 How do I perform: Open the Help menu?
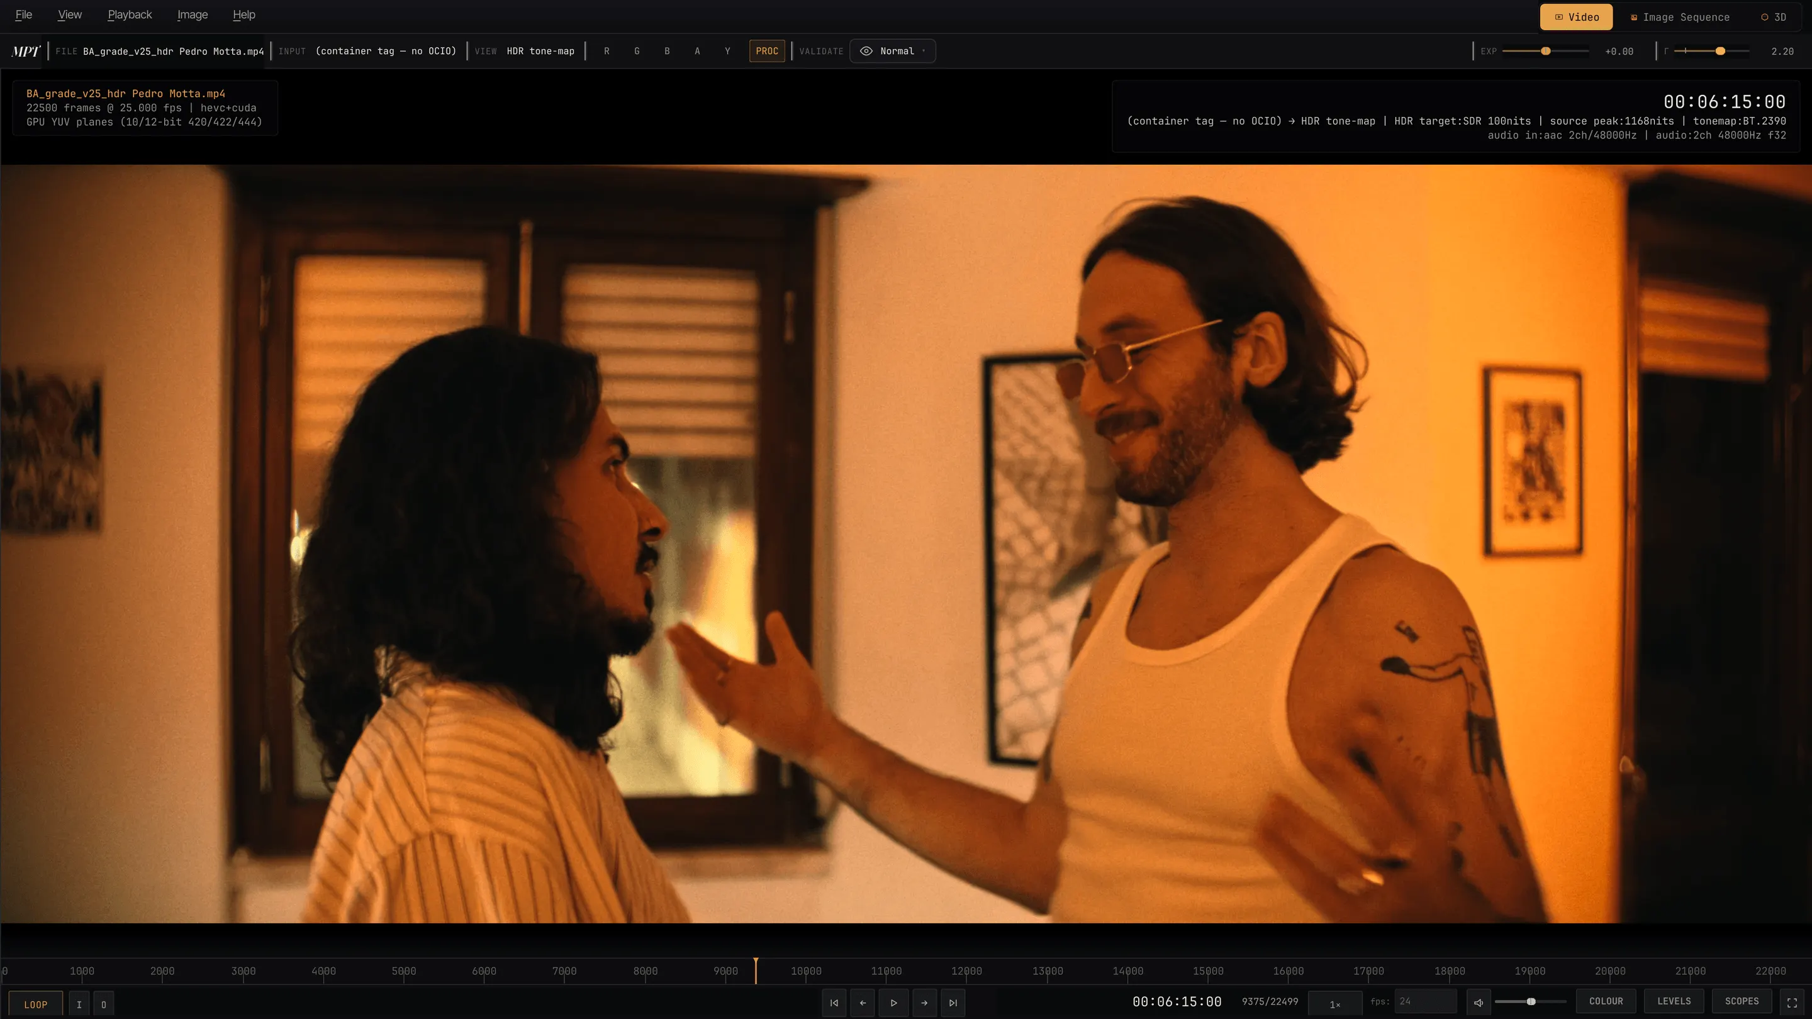[244, 14]
